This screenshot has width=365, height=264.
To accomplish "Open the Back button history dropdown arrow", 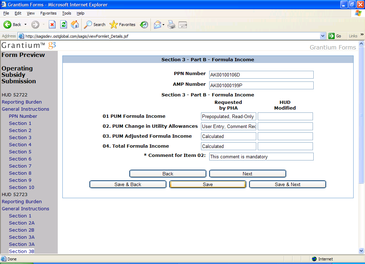I will click(x=25, y=25).
